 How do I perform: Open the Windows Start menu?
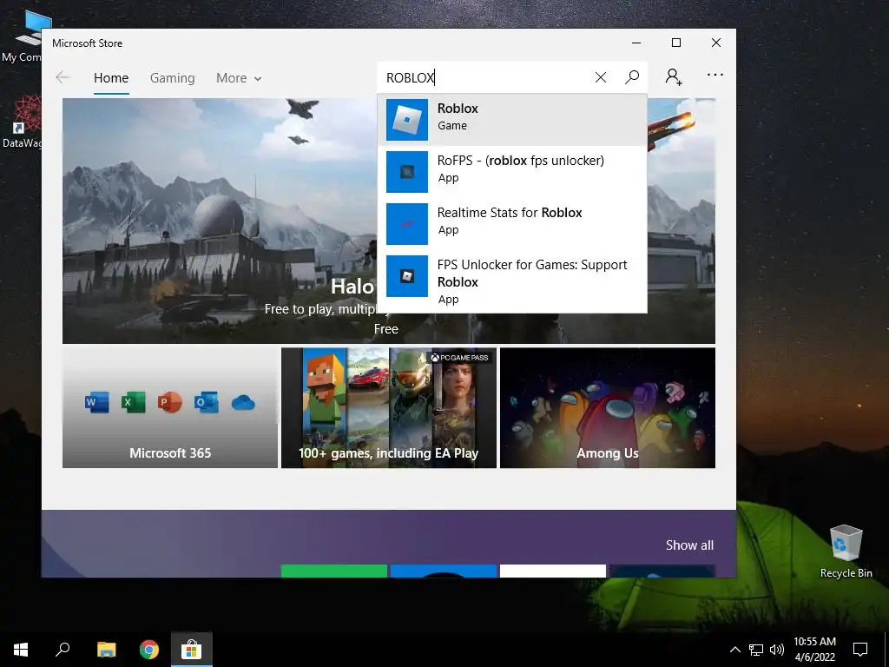[21, 650]
